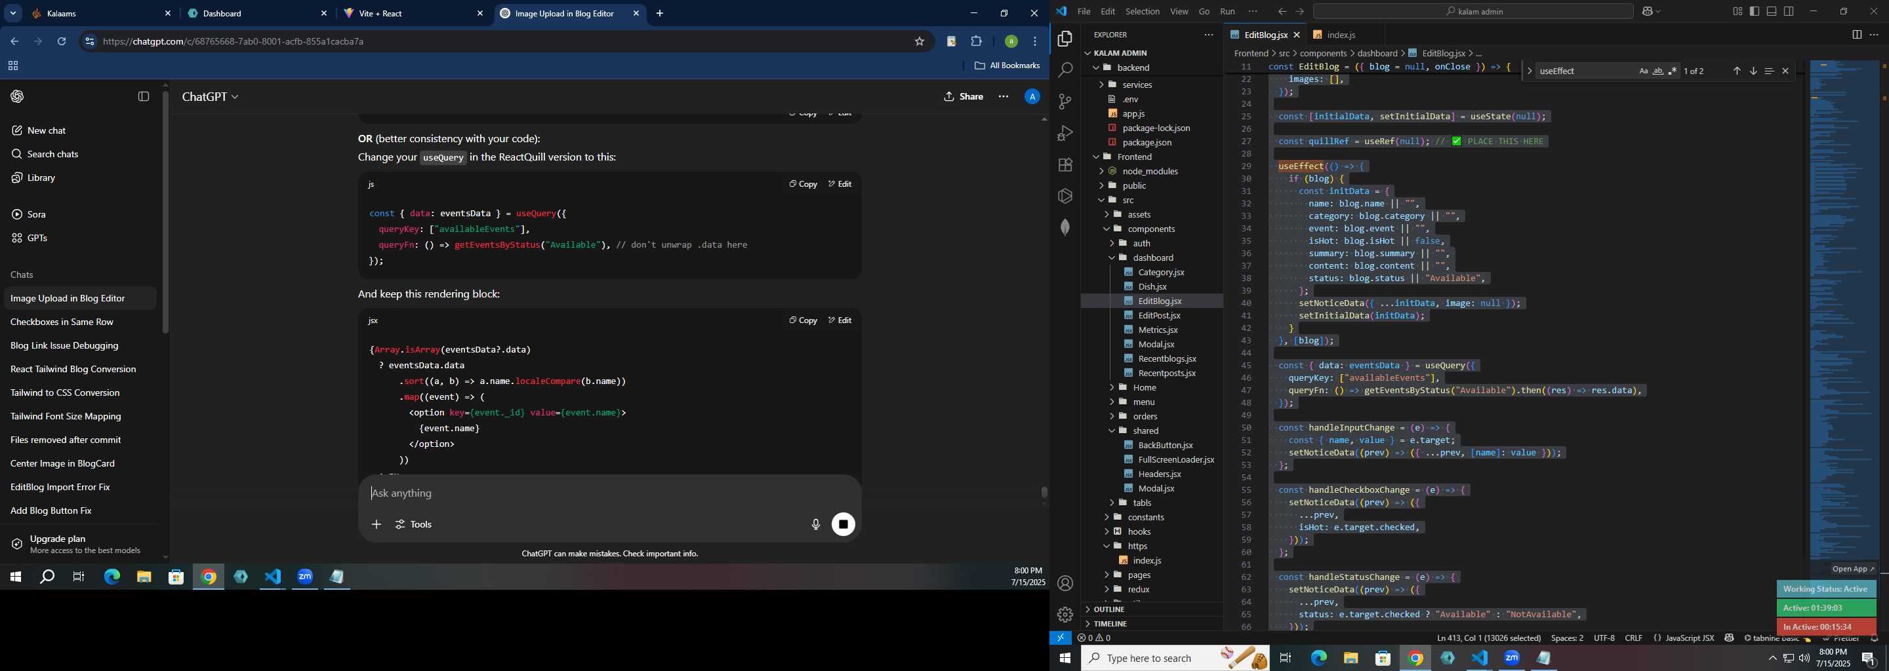Open Tools button in ChatGPT composer
This screenshot has width=1889, height=671.
[x=414, y=524]
